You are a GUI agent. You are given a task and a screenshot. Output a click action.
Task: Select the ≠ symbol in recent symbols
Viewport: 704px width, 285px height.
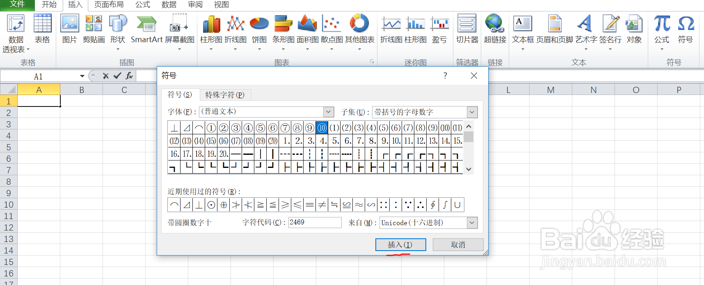[322, 205]
